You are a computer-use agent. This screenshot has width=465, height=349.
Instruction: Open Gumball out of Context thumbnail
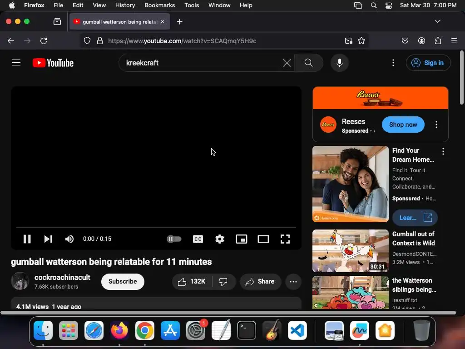351,251
